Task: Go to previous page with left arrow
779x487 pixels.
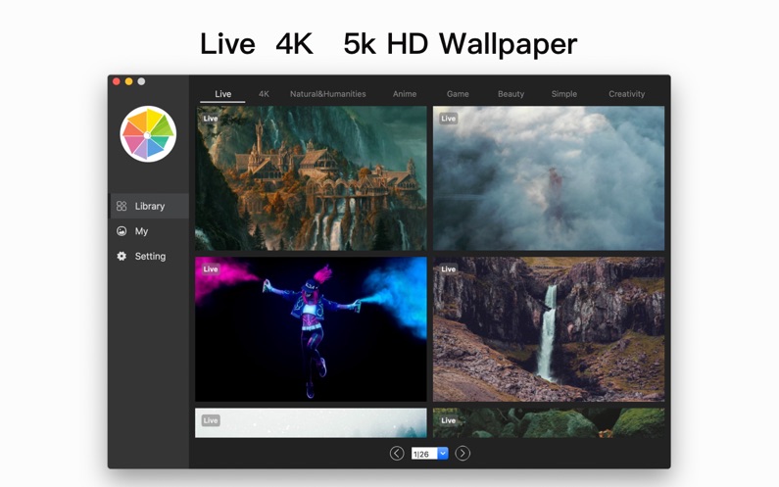Action: pos(397,453)
